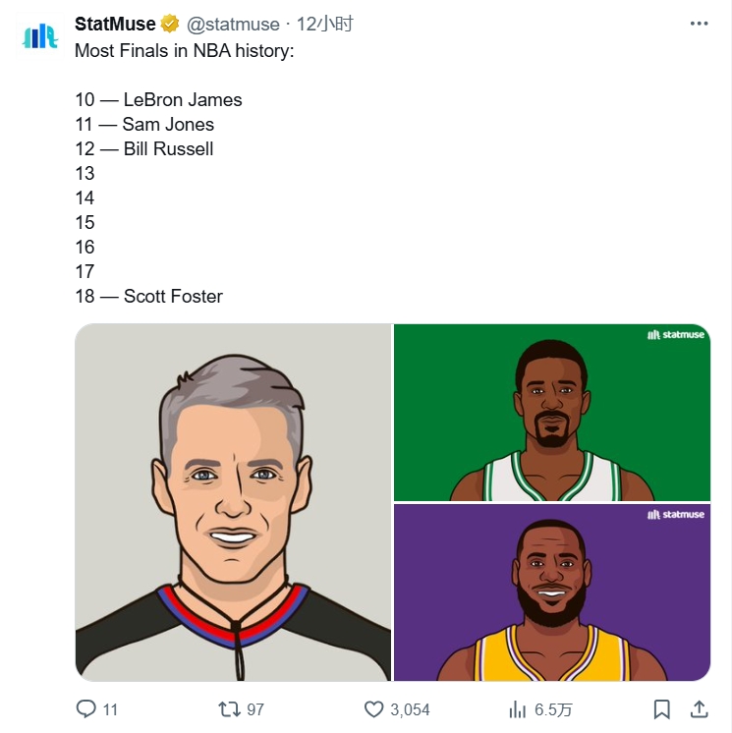Enlarge the Scott Foster referee image
732x733 pixels.
pos(233,502)
